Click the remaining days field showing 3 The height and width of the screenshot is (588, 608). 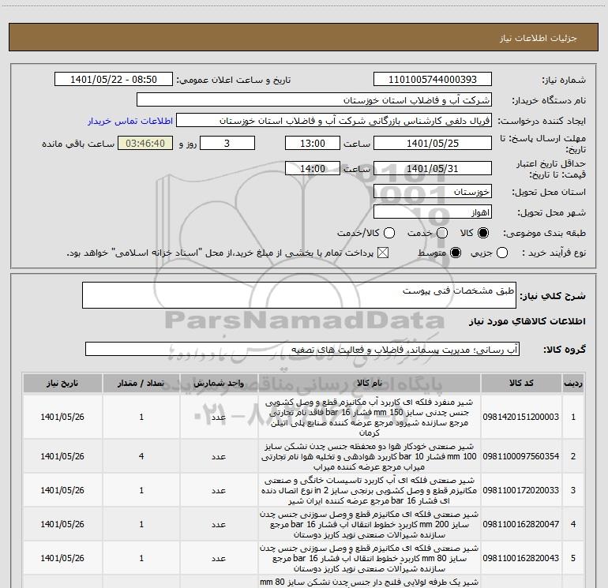(x=227, y=143)
